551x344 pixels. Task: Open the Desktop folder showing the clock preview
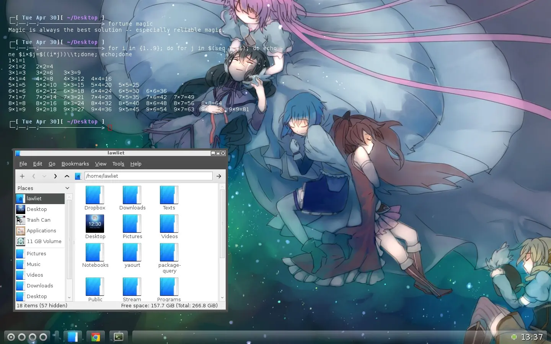[95, 224]
